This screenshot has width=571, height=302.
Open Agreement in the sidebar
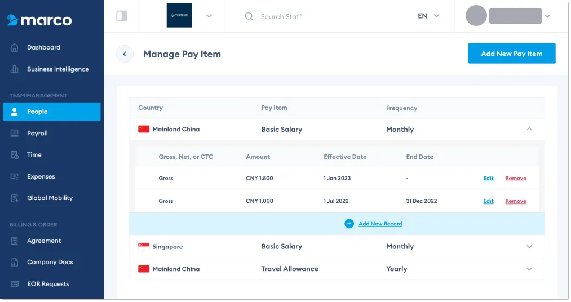[x=44, y=241]
